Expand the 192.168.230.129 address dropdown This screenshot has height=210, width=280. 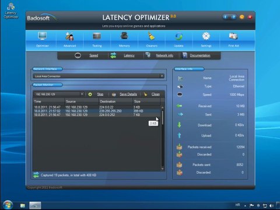pyautogui.click(x=82, y=94)
